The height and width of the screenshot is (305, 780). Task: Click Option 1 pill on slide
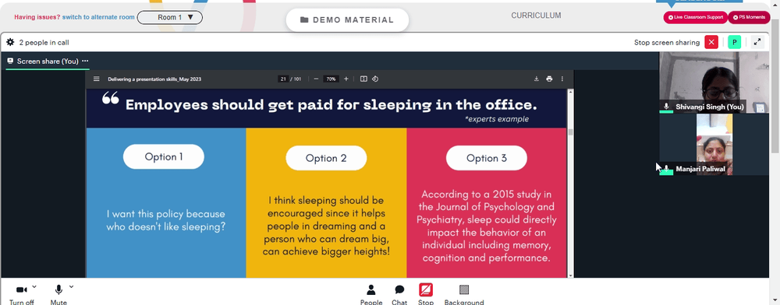coord(164,156)
